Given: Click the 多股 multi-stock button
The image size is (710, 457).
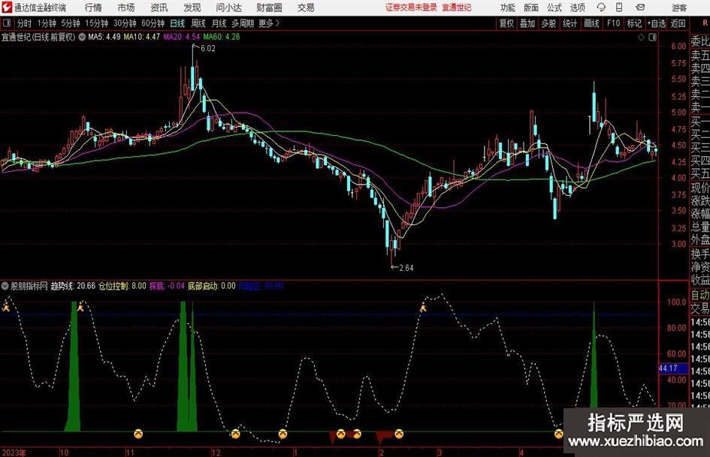Looking at the screenshot, I should click(x=548, y=23).
